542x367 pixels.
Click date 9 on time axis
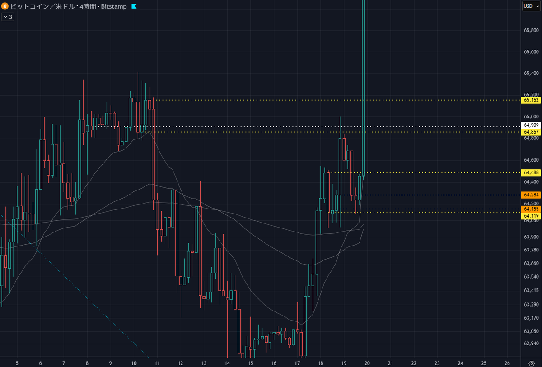pos(111,362)
